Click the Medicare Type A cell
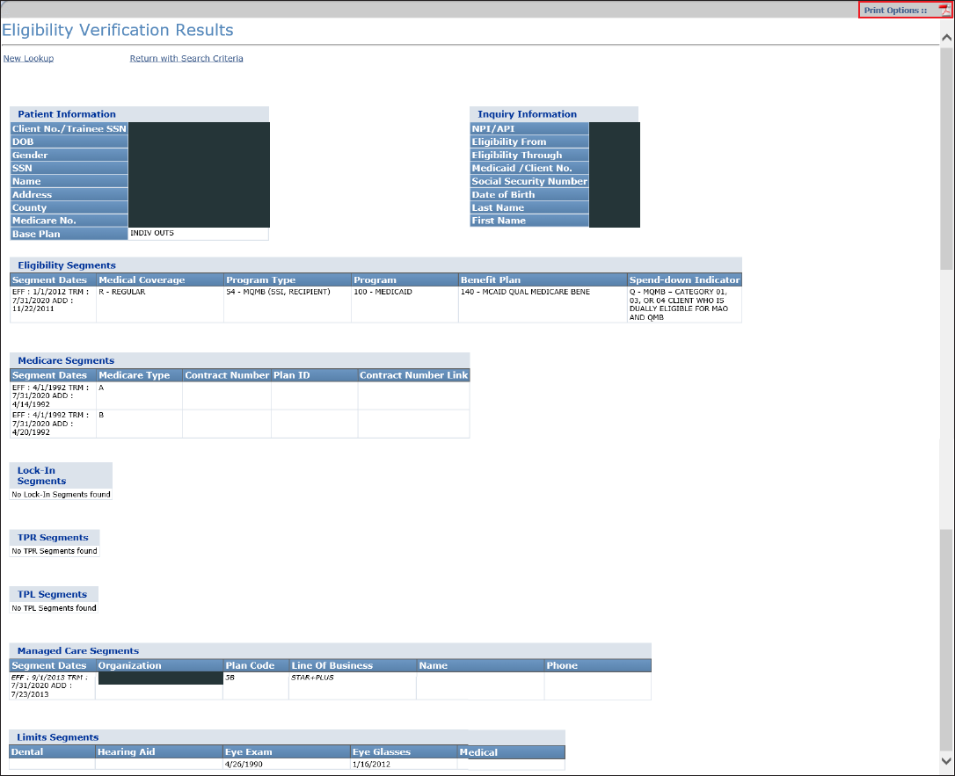The image size is (955, 776). pyautogui.click(x=139, y=395)
